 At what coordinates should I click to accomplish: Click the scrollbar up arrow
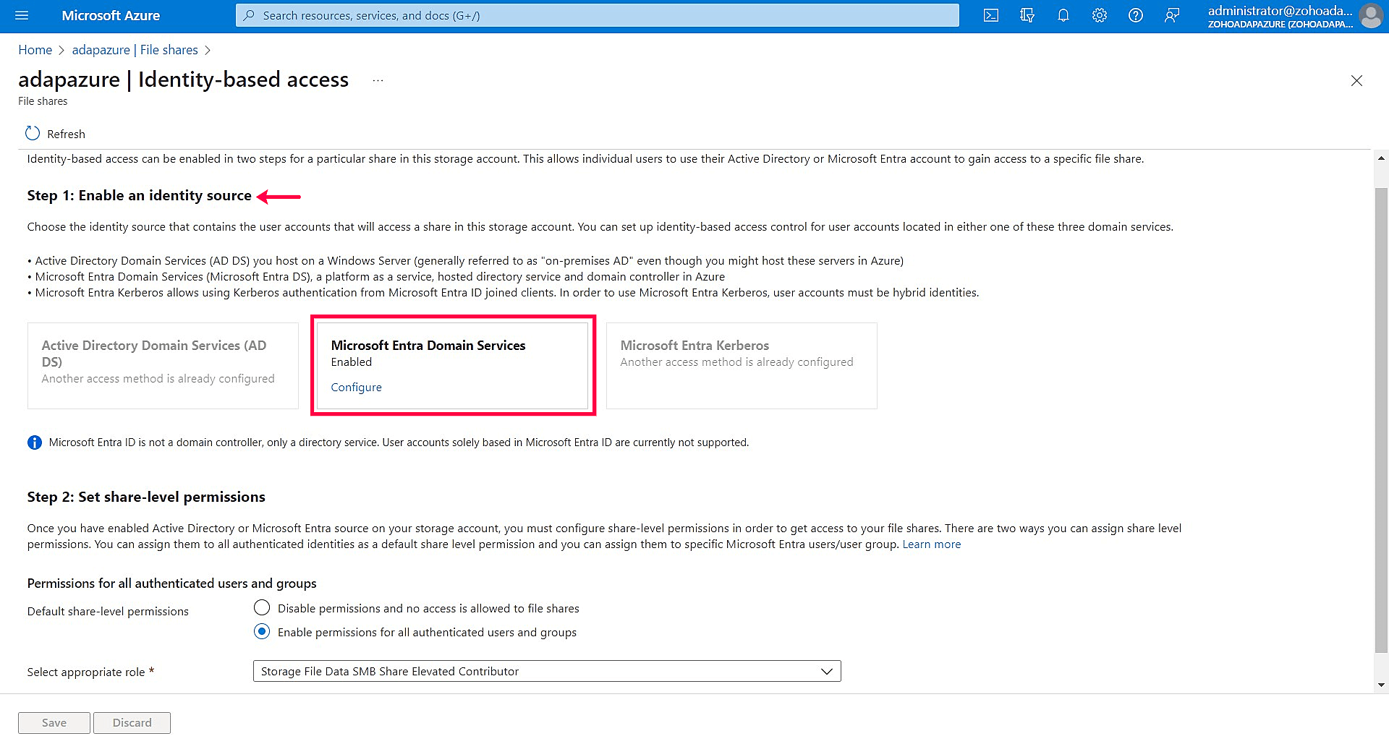pyautogui.click(x=1381, y=158)
